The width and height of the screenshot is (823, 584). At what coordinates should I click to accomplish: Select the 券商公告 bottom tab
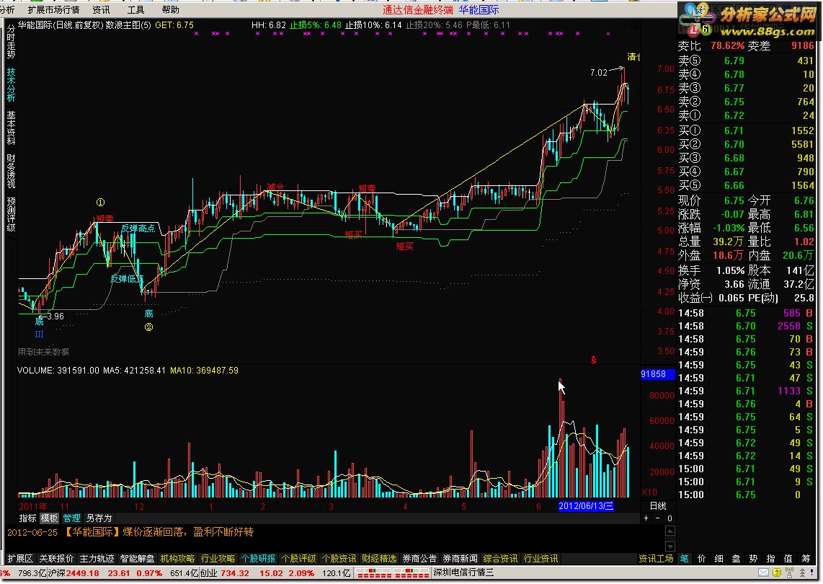419,559
